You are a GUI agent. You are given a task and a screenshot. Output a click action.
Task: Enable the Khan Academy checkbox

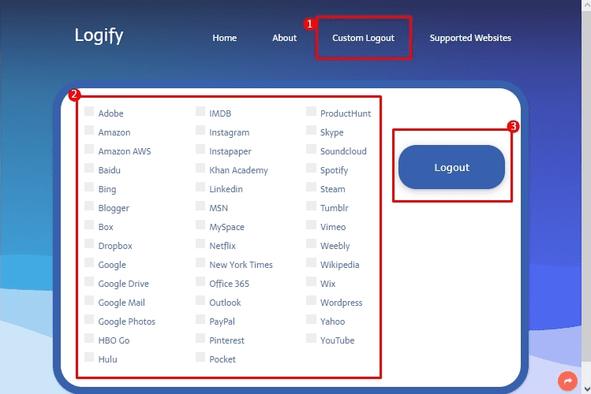tap(200, 168)
